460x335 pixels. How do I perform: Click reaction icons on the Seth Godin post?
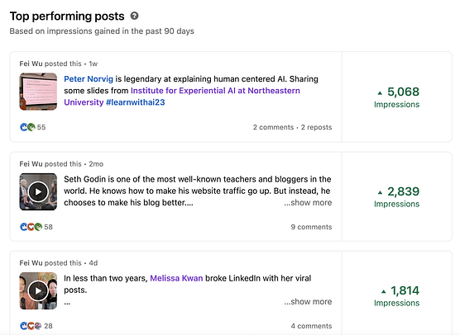pyautogui.click(x=31, y=227)
